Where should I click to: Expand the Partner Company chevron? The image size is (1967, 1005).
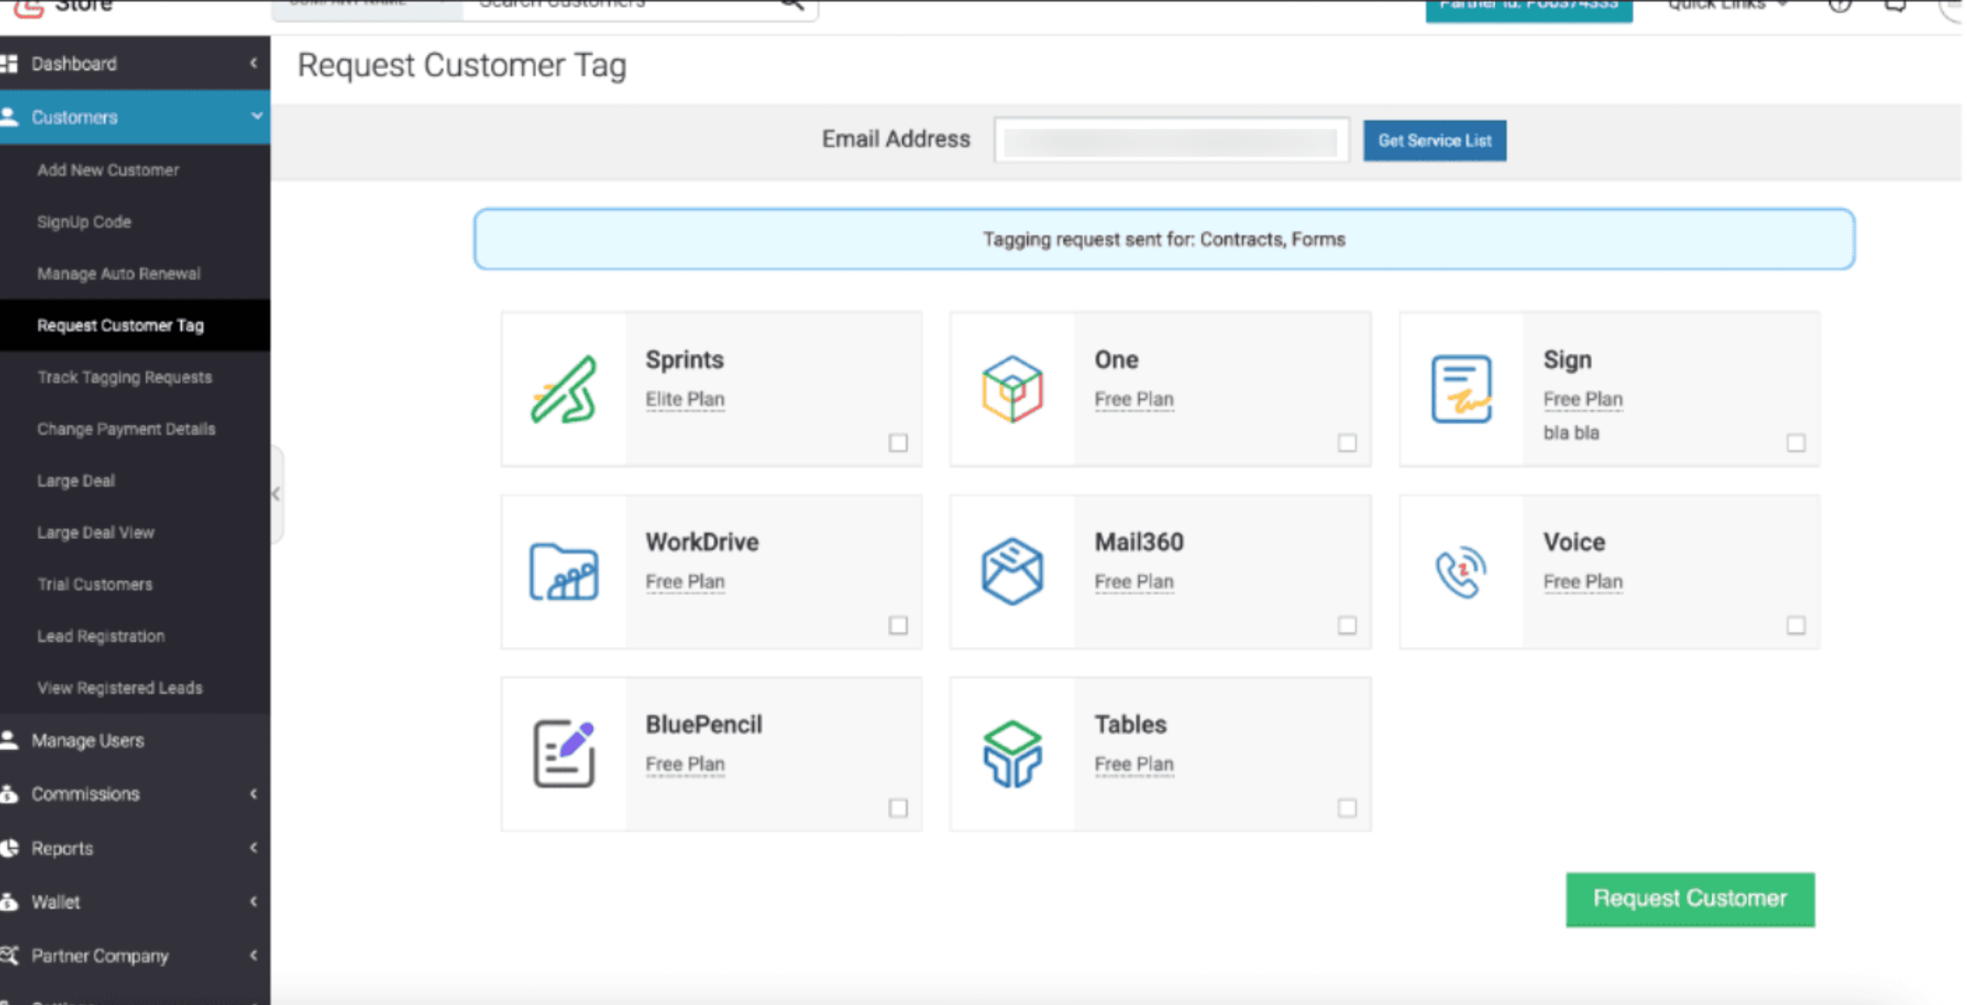[254, 955]
